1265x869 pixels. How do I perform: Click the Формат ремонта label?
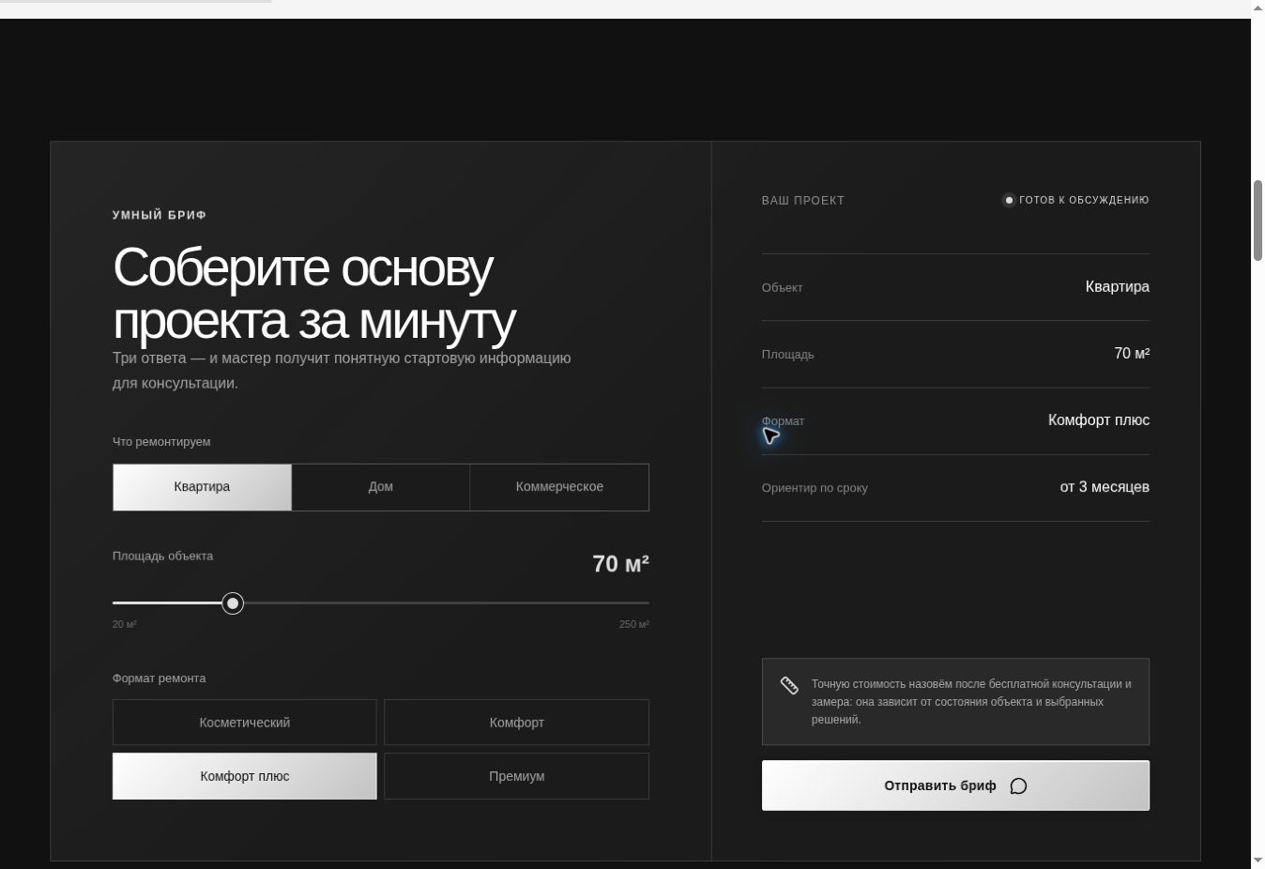click(x=159, y=678)
